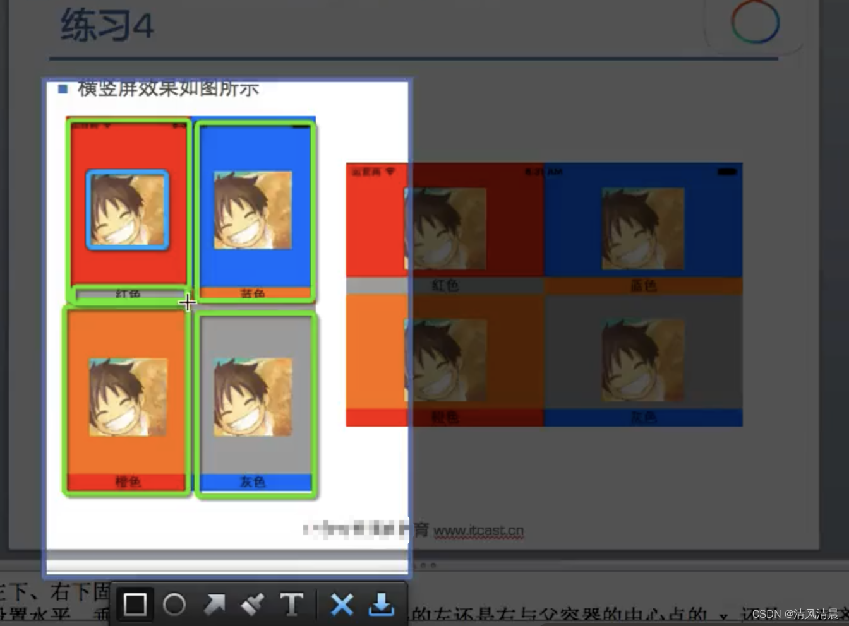Click the AM time in the landscape status bar

[544, 172]
